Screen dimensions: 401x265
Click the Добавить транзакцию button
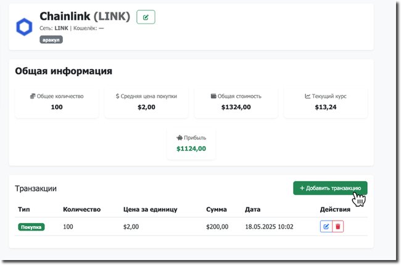[x=330, y=188]
